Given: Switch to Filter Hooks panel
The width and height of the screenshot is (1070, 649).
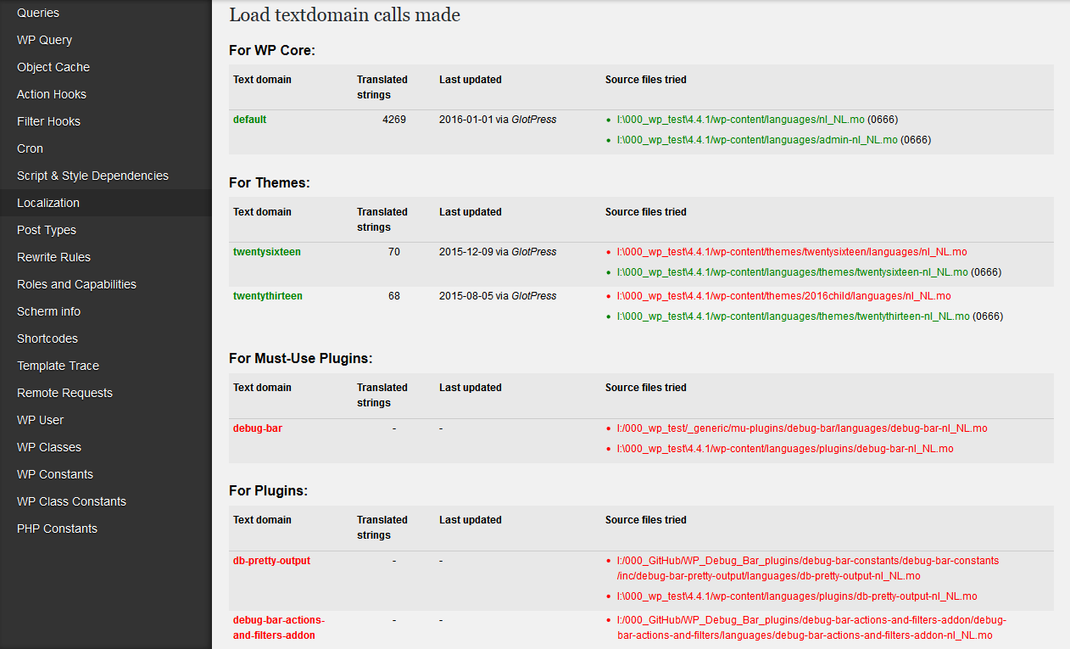Looking at the screenshot, I should pos(105,121).
